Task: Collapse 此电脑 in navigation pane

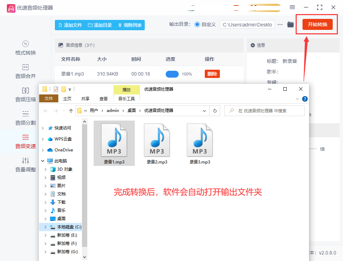Action: (x=43, y=161)
